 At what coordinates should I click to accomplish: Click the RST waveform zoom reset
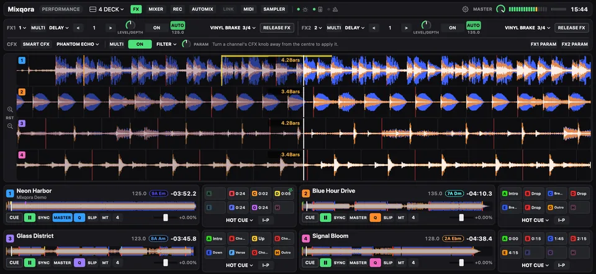[x=10, y=118]
